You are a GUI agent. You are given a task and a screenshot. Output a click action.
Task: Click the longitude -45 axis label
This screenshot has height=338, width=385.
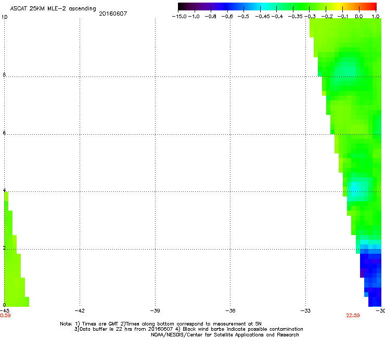point(5,311)
